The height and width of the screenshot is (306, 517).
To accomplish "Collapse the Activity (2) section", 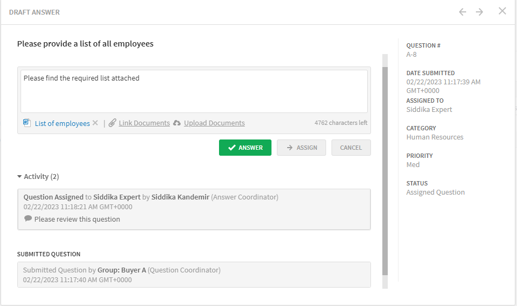I will click(x=20, y=177).
